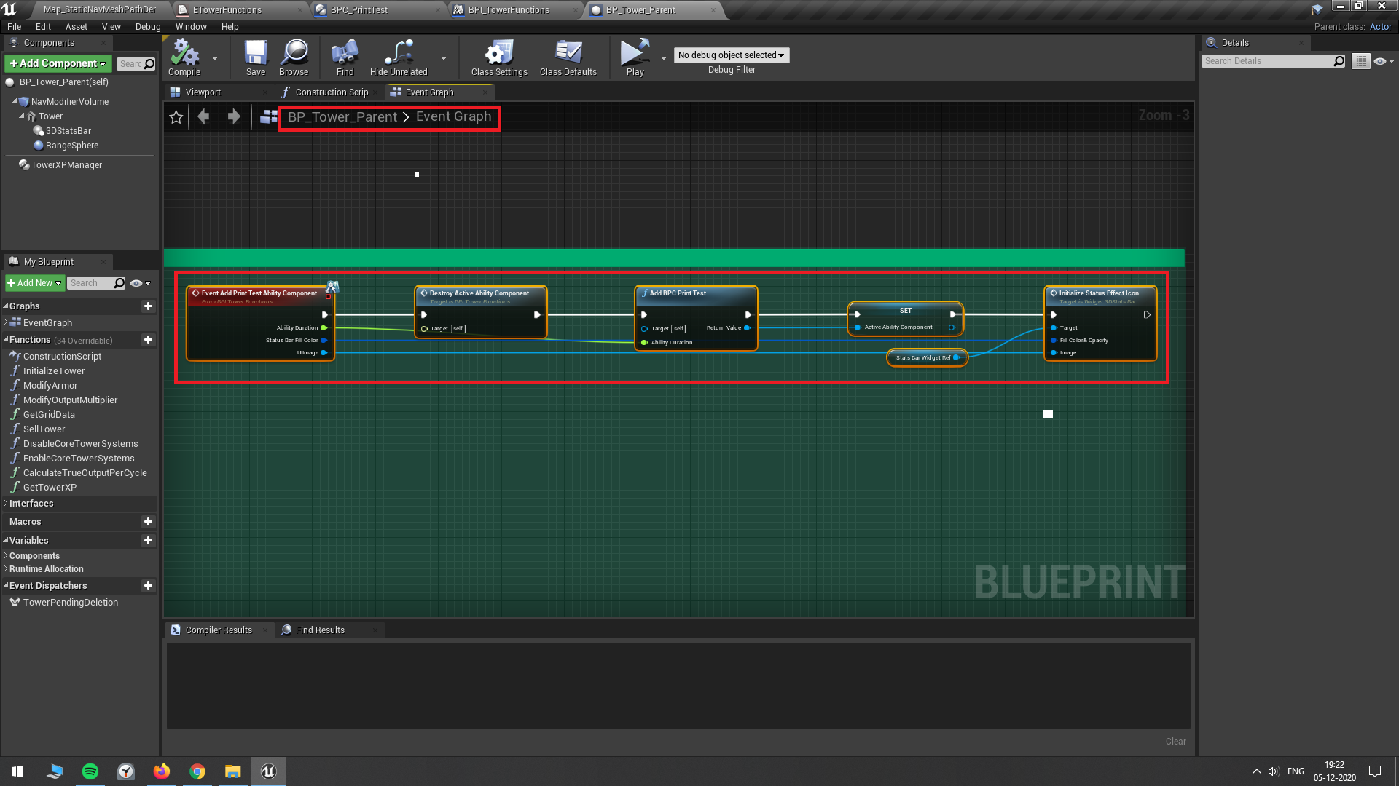Open the Debug menu

(148, 27)
